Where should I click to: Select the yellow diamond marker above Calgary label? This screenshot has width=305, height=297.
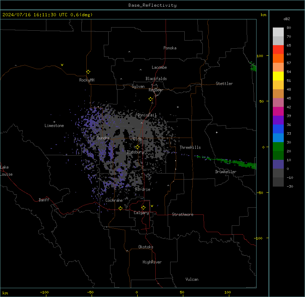[143, 208]
